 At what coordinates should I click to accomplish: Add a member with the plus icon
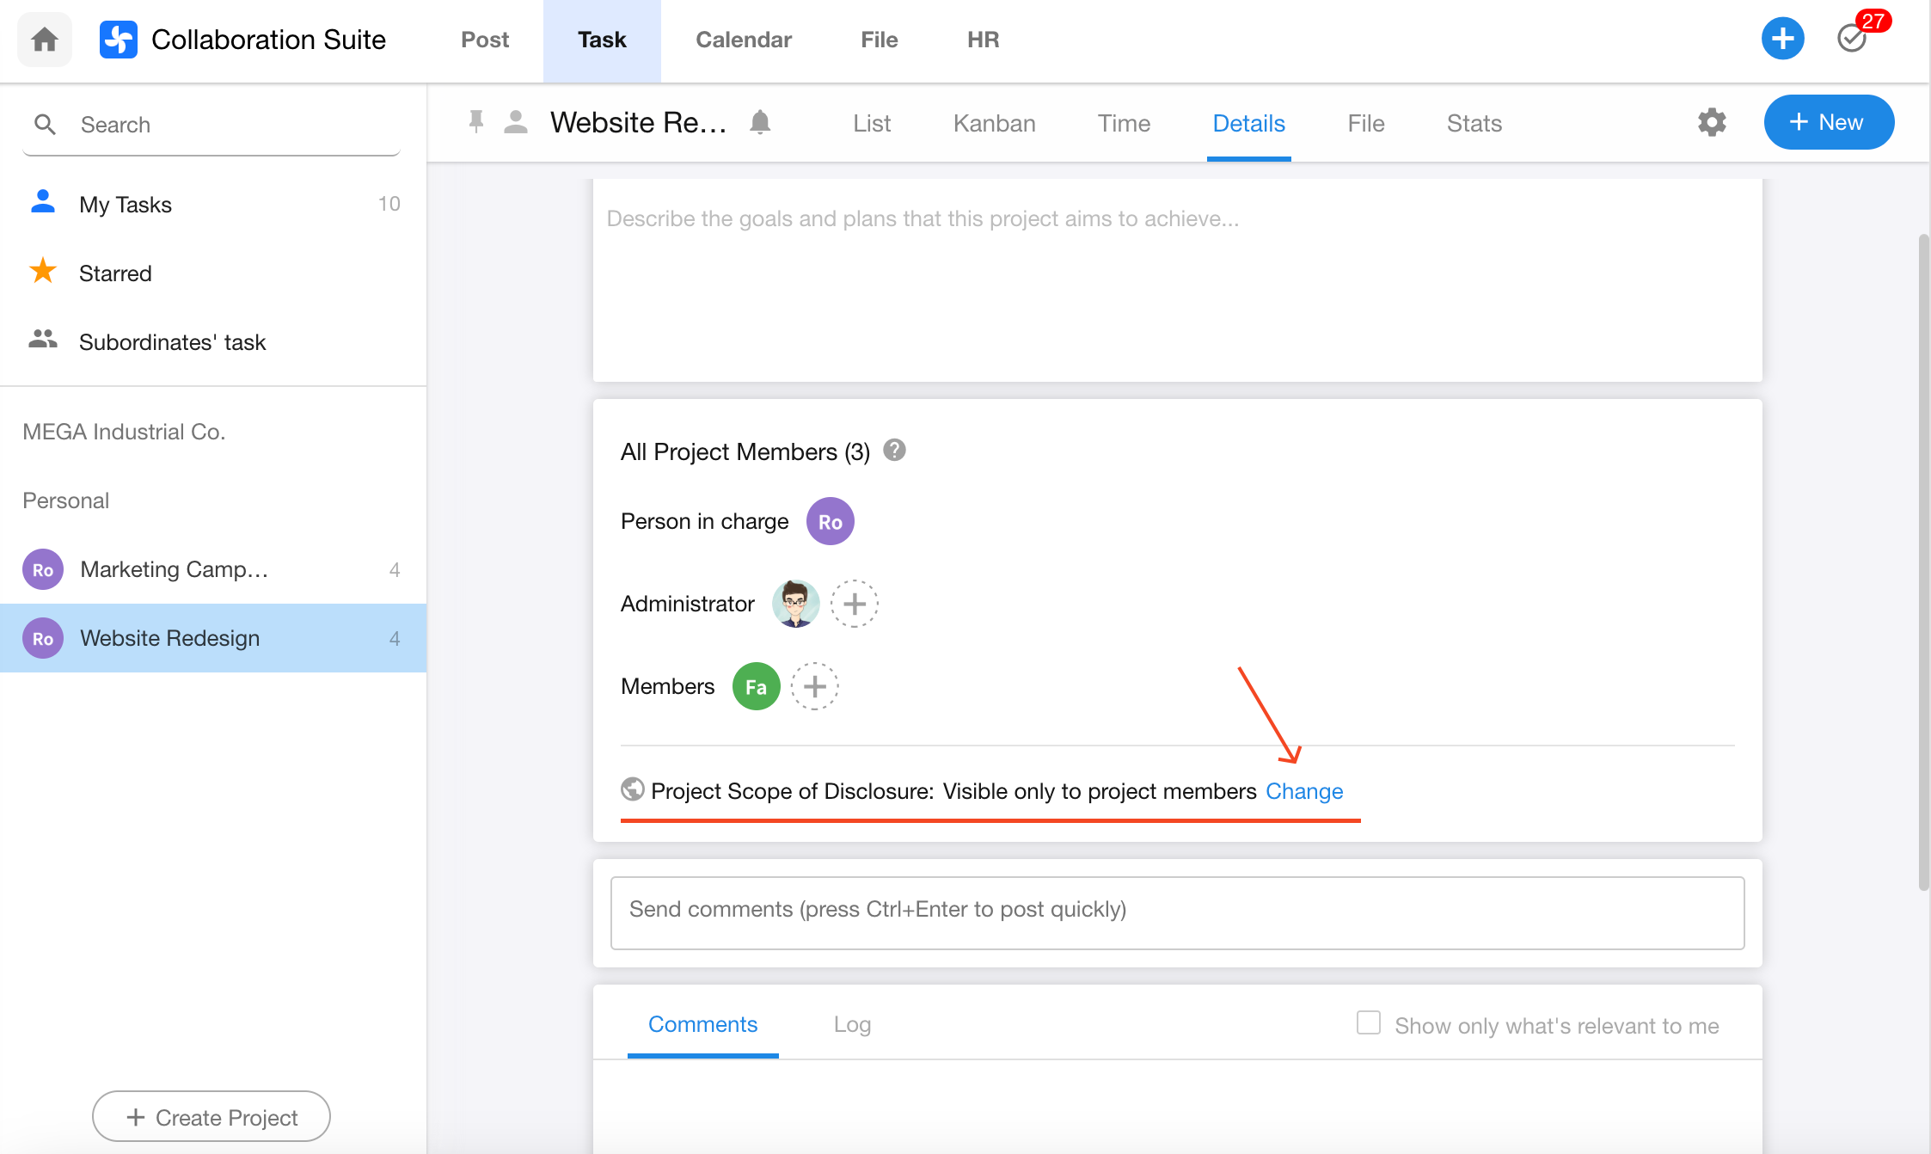[x=814, y=686]
